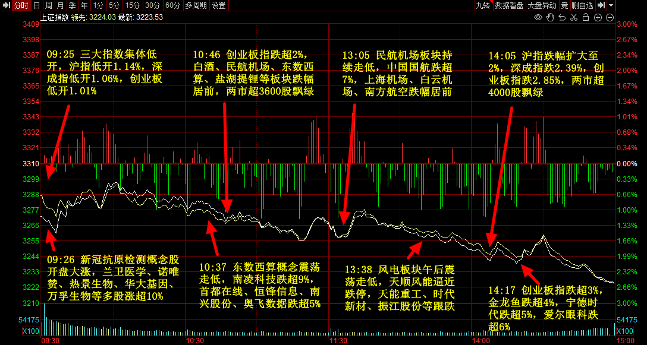Open 数据看盘 data panel
Viewport: 647px width, 345px height.
pyautogui.click(x=509, y=5)
